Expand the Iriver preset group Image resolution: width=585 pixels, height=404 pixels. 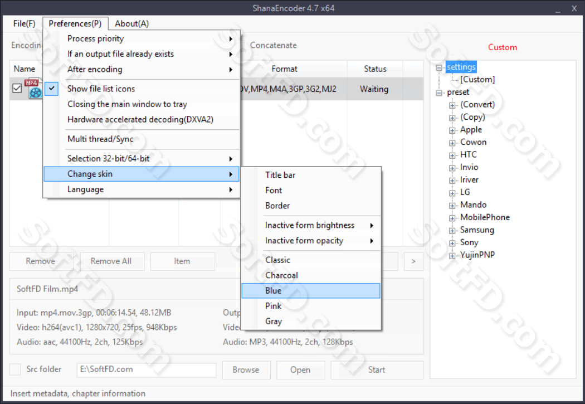[x=452, y=181]
